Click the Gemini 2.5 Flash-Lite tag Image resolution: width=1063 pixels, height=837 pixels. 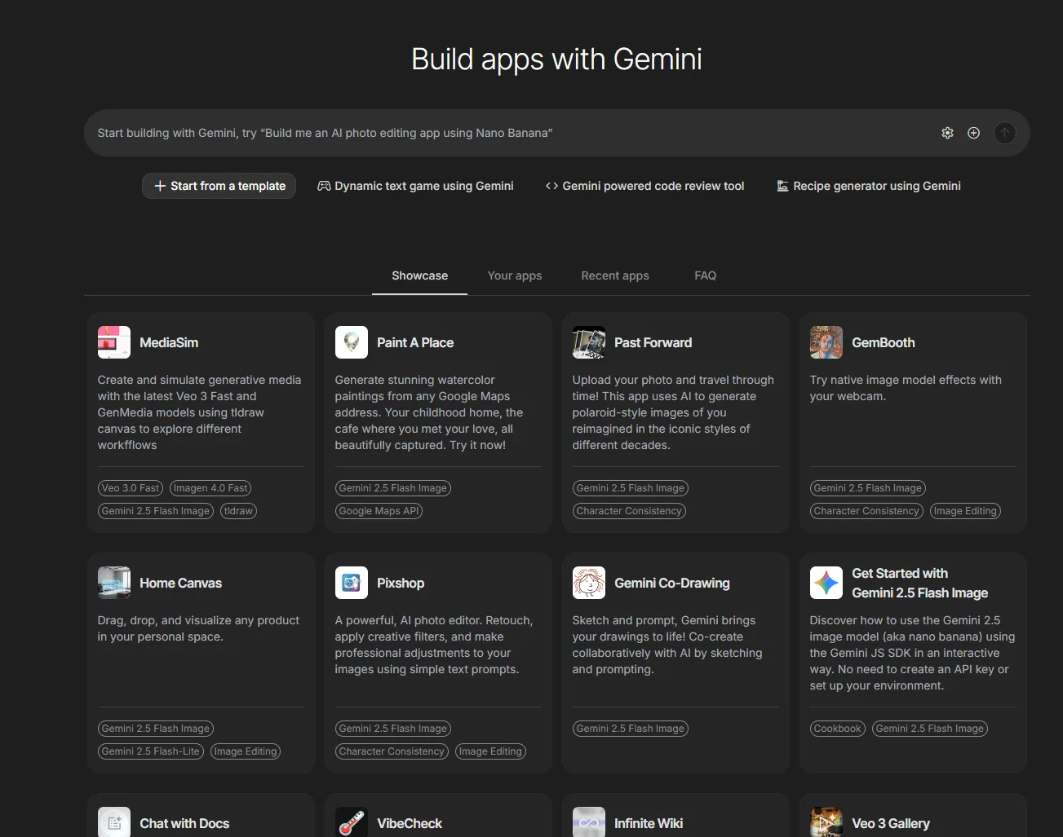151,751
